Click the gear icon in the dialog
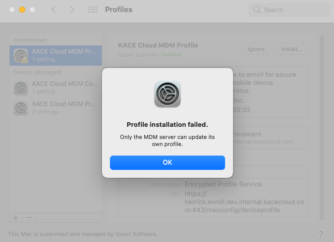The image size is (334, 242). click(167, 94)
